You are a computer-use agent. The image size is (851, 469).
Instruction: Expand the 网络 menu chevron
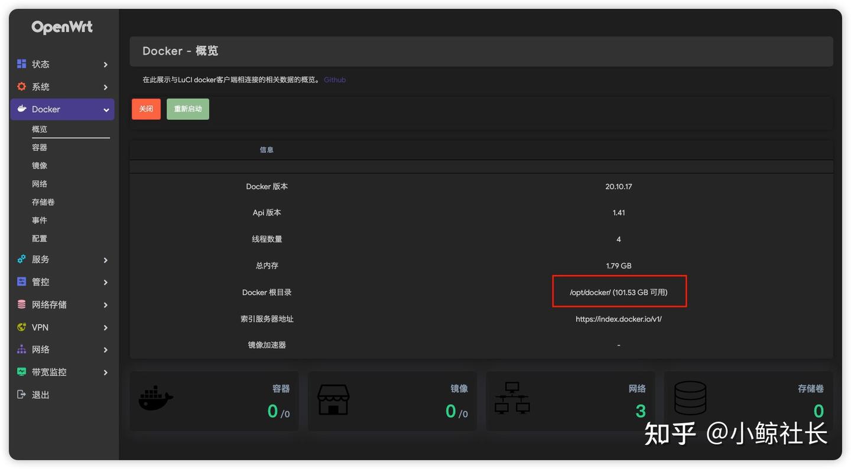click(105, 350)
